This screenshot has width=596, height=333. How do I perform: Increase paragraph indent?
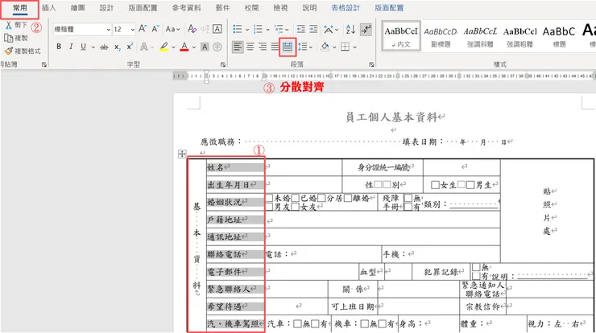(x=313, y=29)
